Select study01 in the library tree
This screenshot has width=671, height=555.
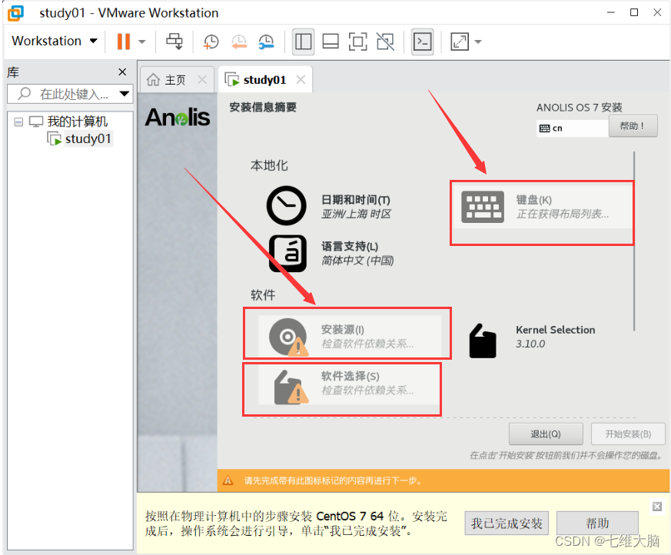click(88, 138)
